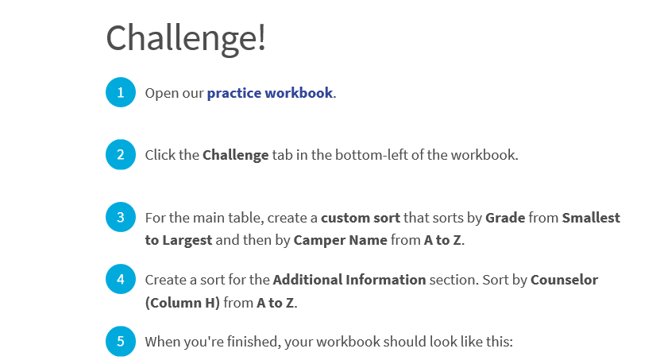This screenshot has height=364, width=660.
Task: Click the Challenge! page heading
Action: (186, 38)
